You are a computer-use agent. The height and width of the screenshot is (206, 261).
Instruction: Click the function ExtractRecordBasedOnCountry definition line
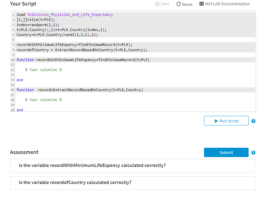coord(80,90)
